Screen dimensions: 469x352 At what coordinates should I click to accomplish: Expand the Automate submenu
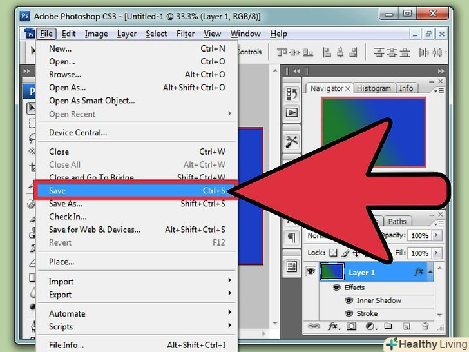[x=229, y=312]
